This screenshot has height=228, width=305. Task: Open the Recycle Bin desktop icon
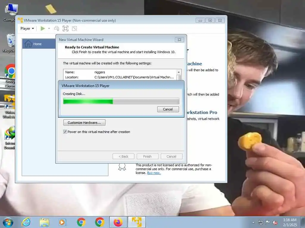pos(9,43)
